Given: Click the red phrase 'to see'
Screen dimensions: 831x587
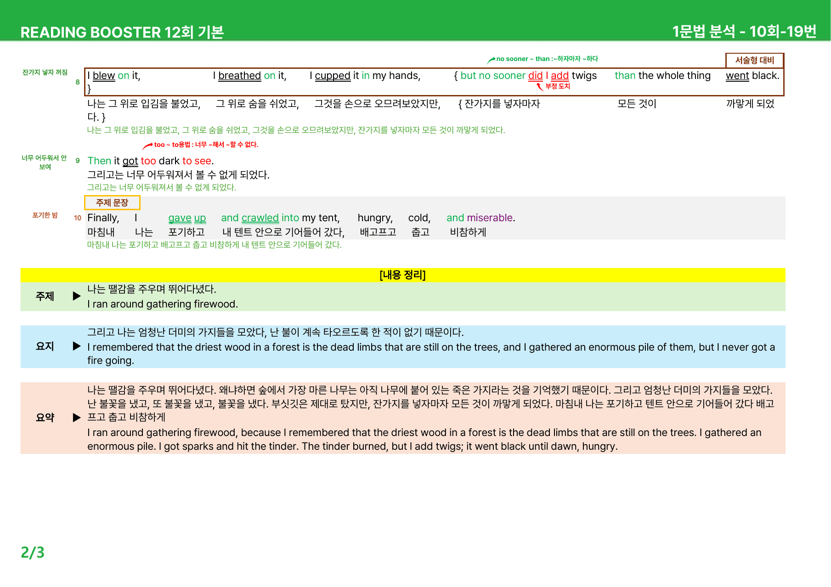Looking at the screenshot, I should [197, 161].
